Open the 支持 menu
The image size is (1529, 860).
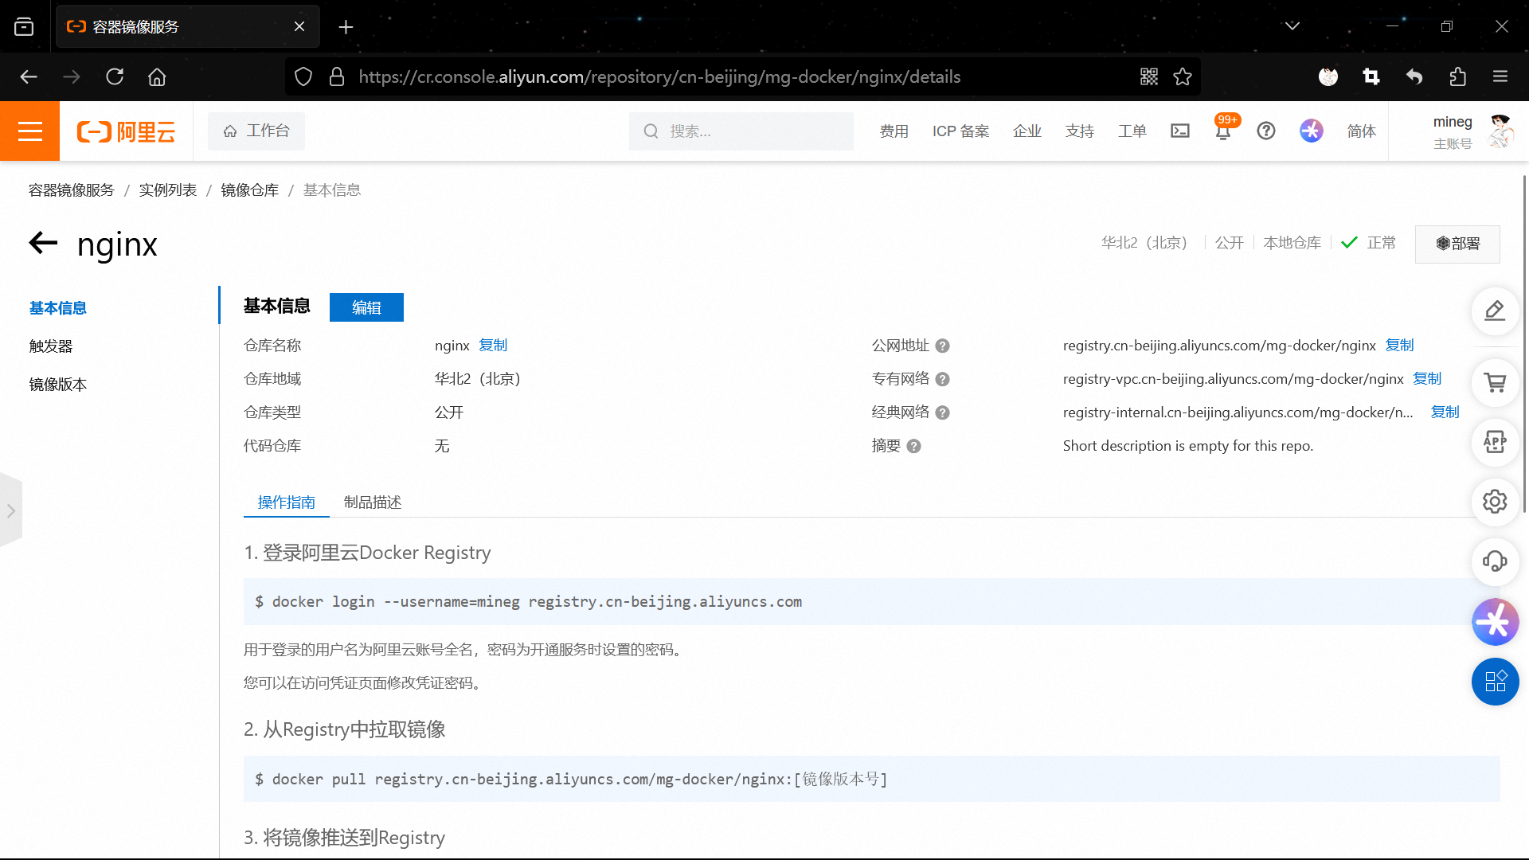[x=1080, y=131]
